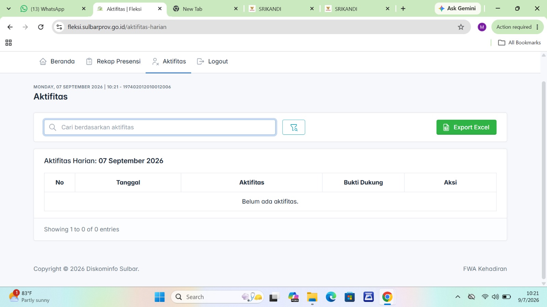Click the Beranda house icon
This screenshot has height=307, width=547.
pos(43,61)
